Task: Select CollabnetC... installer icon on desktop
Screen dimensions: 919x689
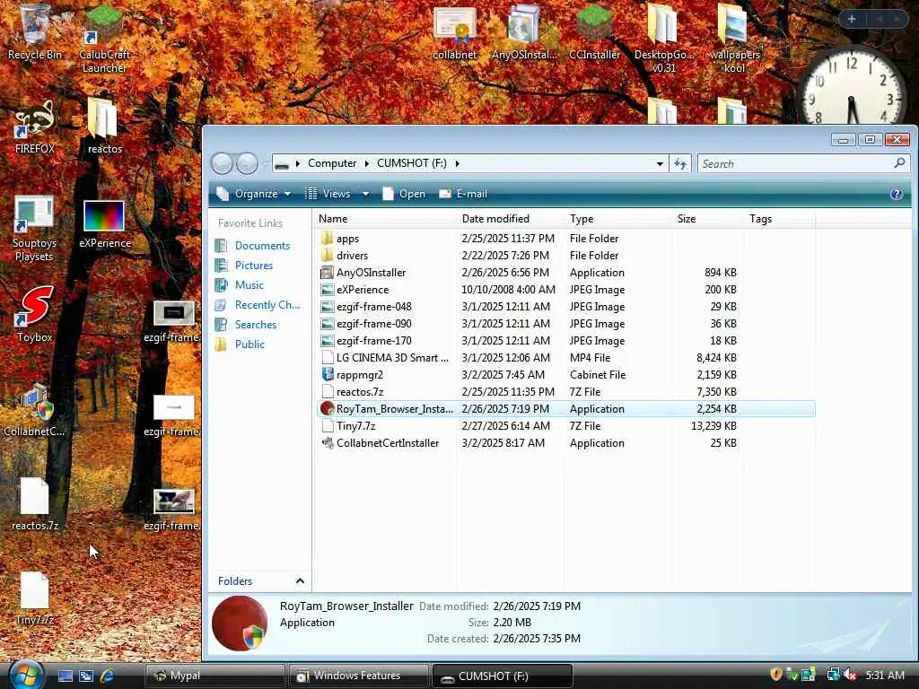Action: (35, 410)
